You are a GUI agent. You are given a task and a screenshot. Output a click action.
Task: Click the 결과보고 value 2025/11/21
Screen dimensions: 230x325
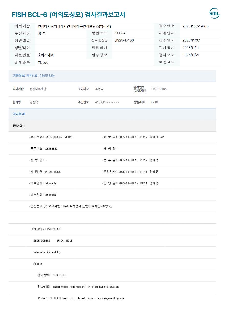pyautogui.click(x=191, y=55)
